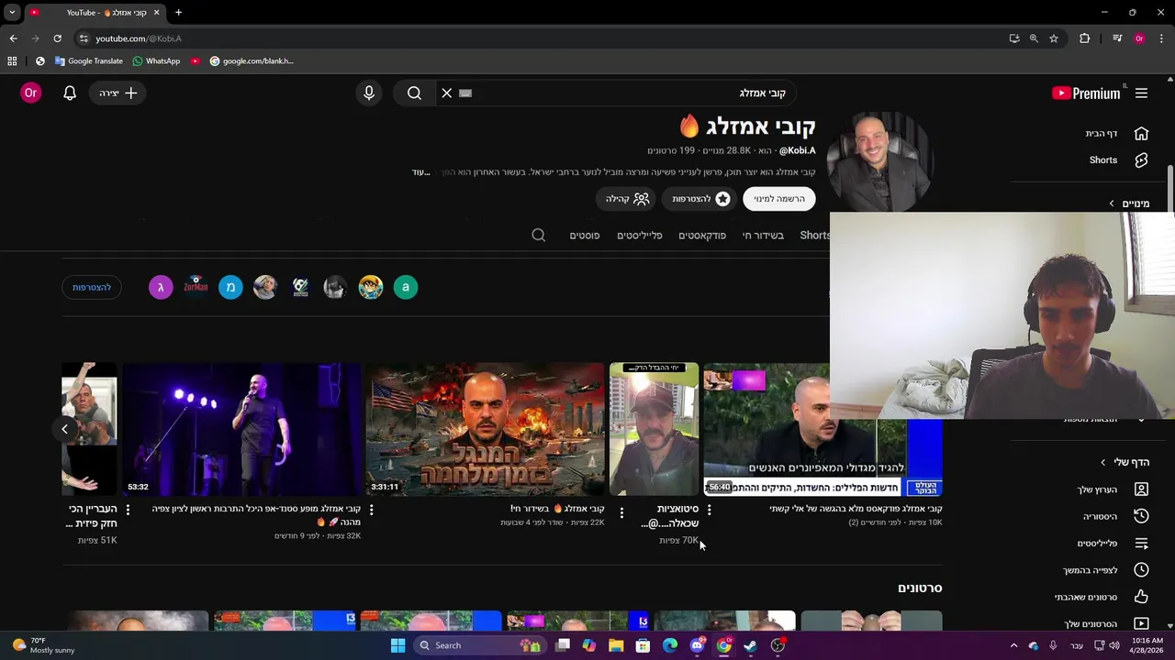Open File Explorer from the taskbar
The height and width of the screenshot is (660, 1175).
616,645
